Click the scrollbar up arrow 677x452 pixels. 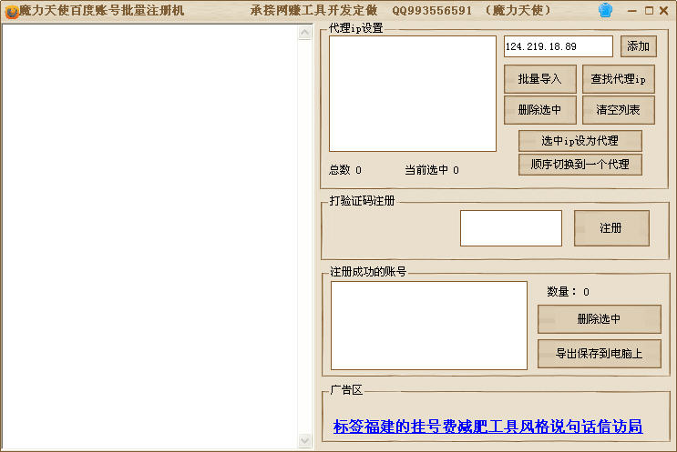pos(305,33)
